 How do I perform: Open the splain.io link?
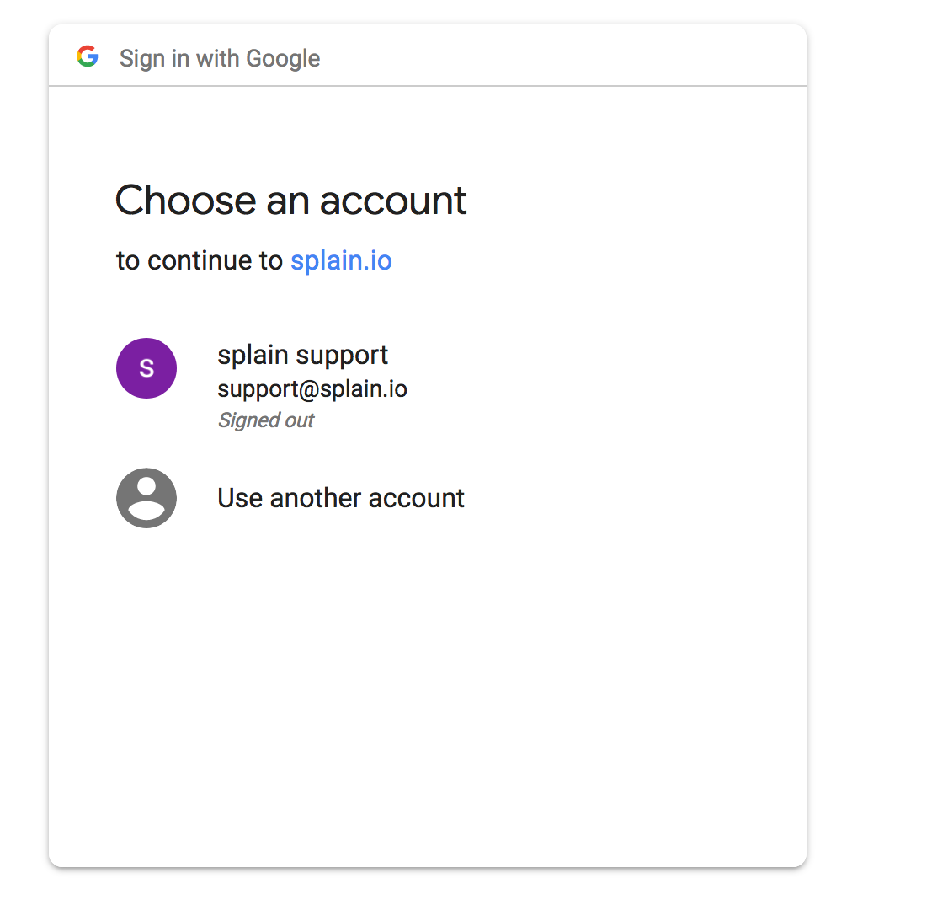[341, 260]
